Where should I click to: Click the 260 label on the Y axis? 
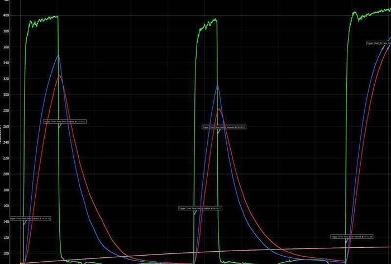[x=6, y=127]
